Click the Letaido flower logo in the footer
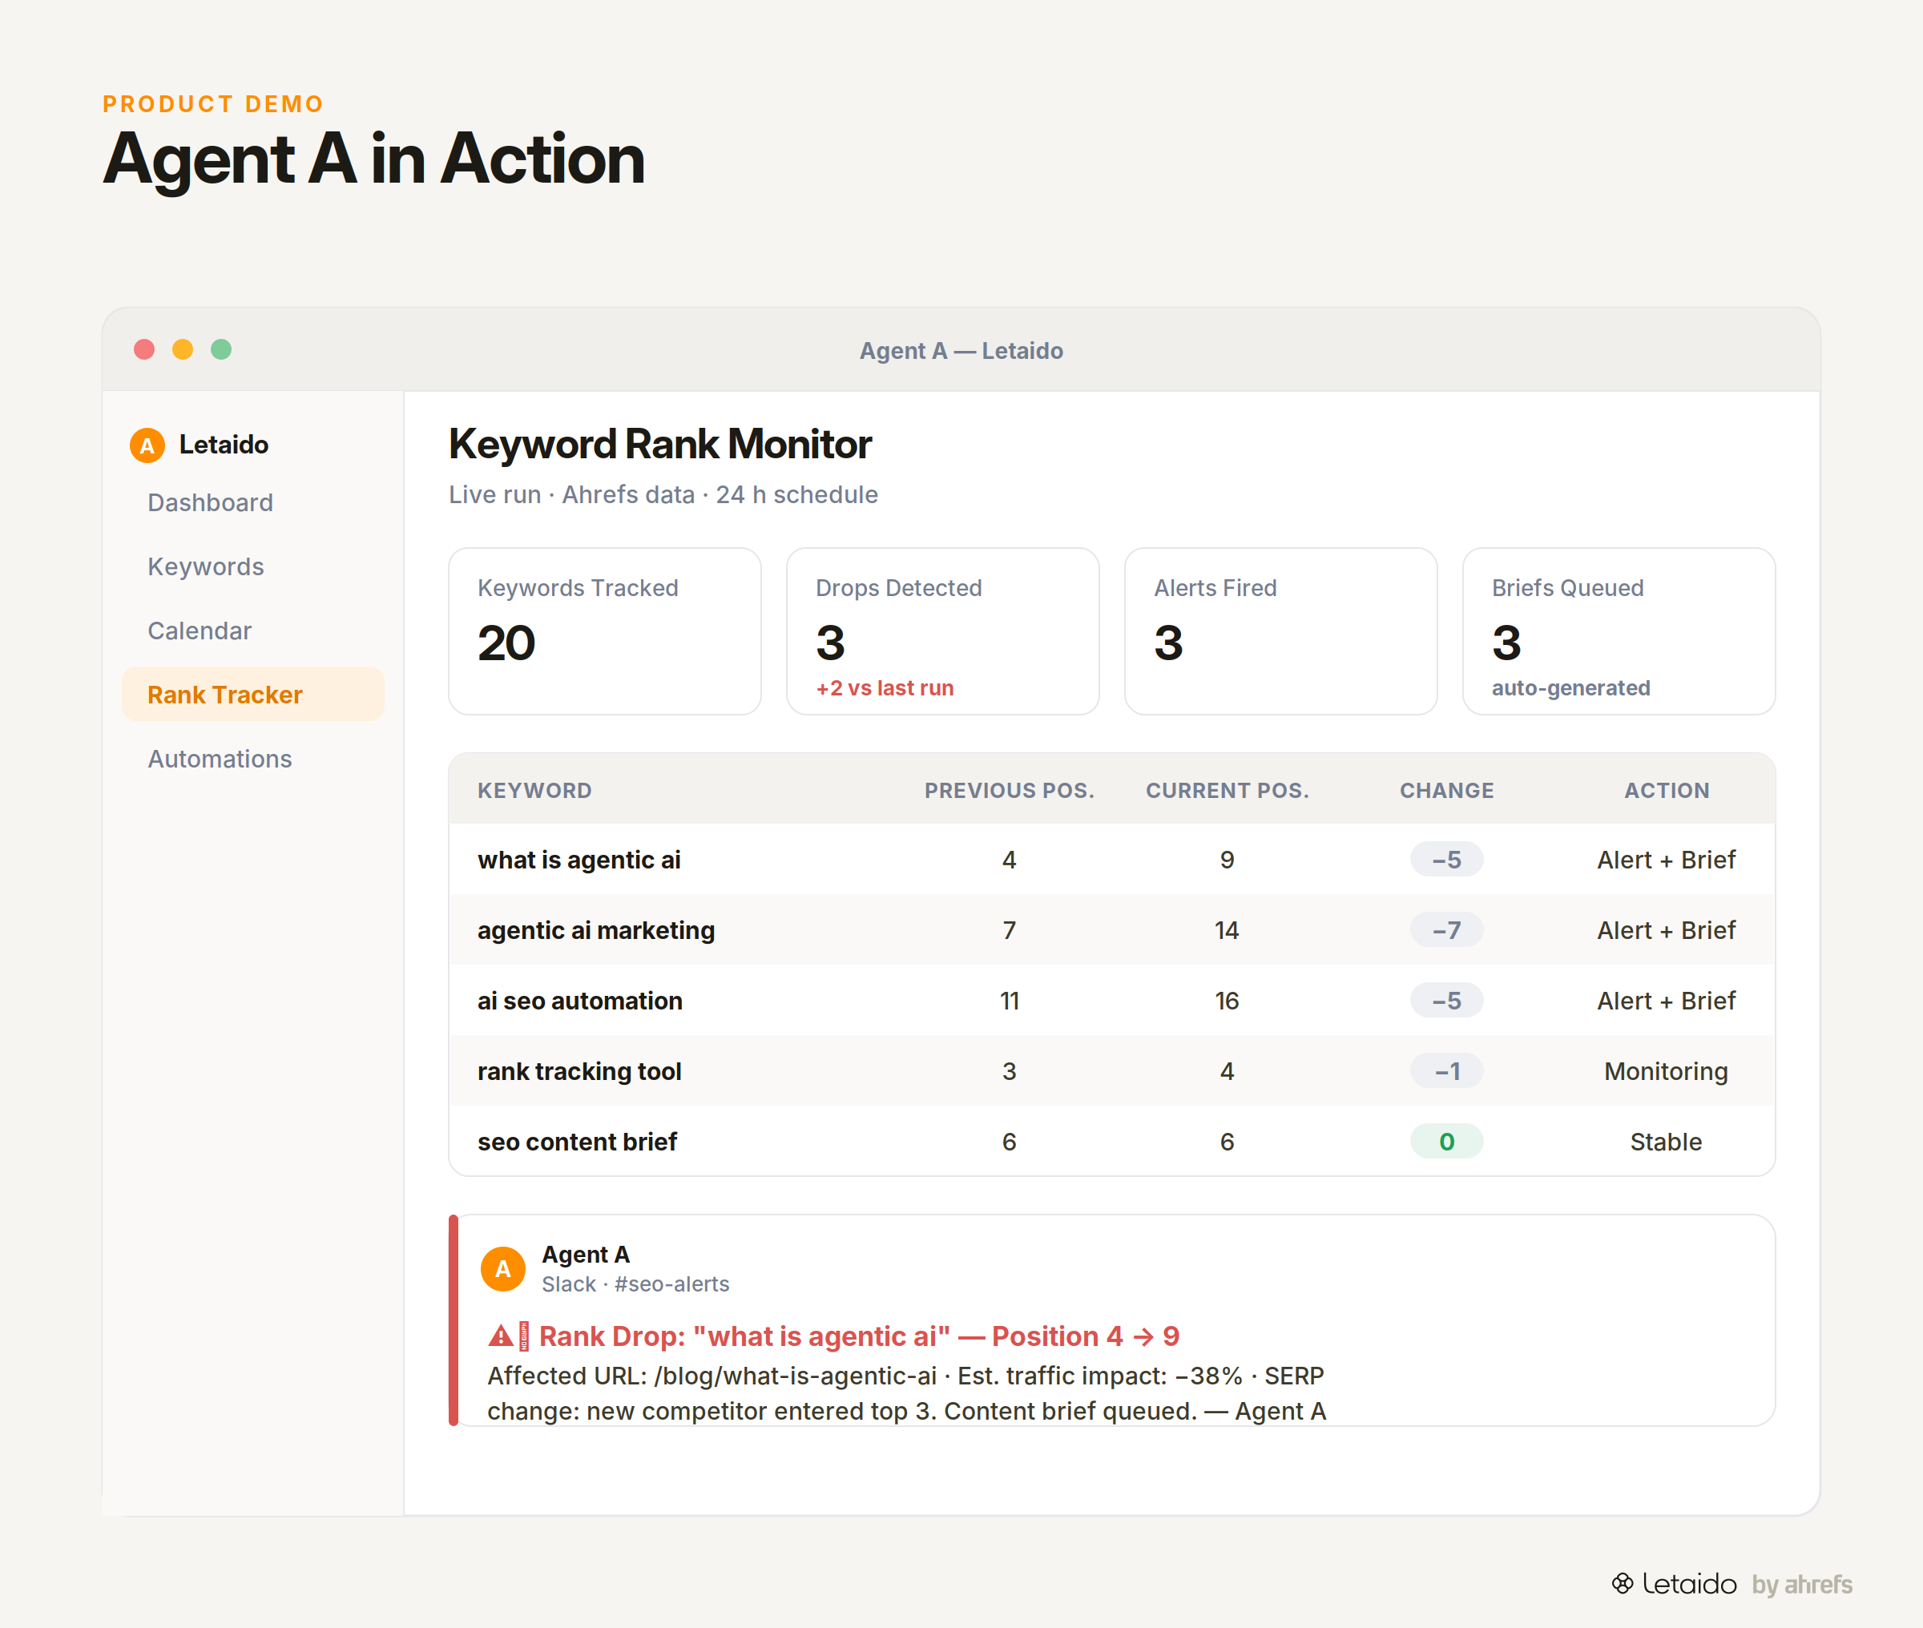 point(1623,1584)
